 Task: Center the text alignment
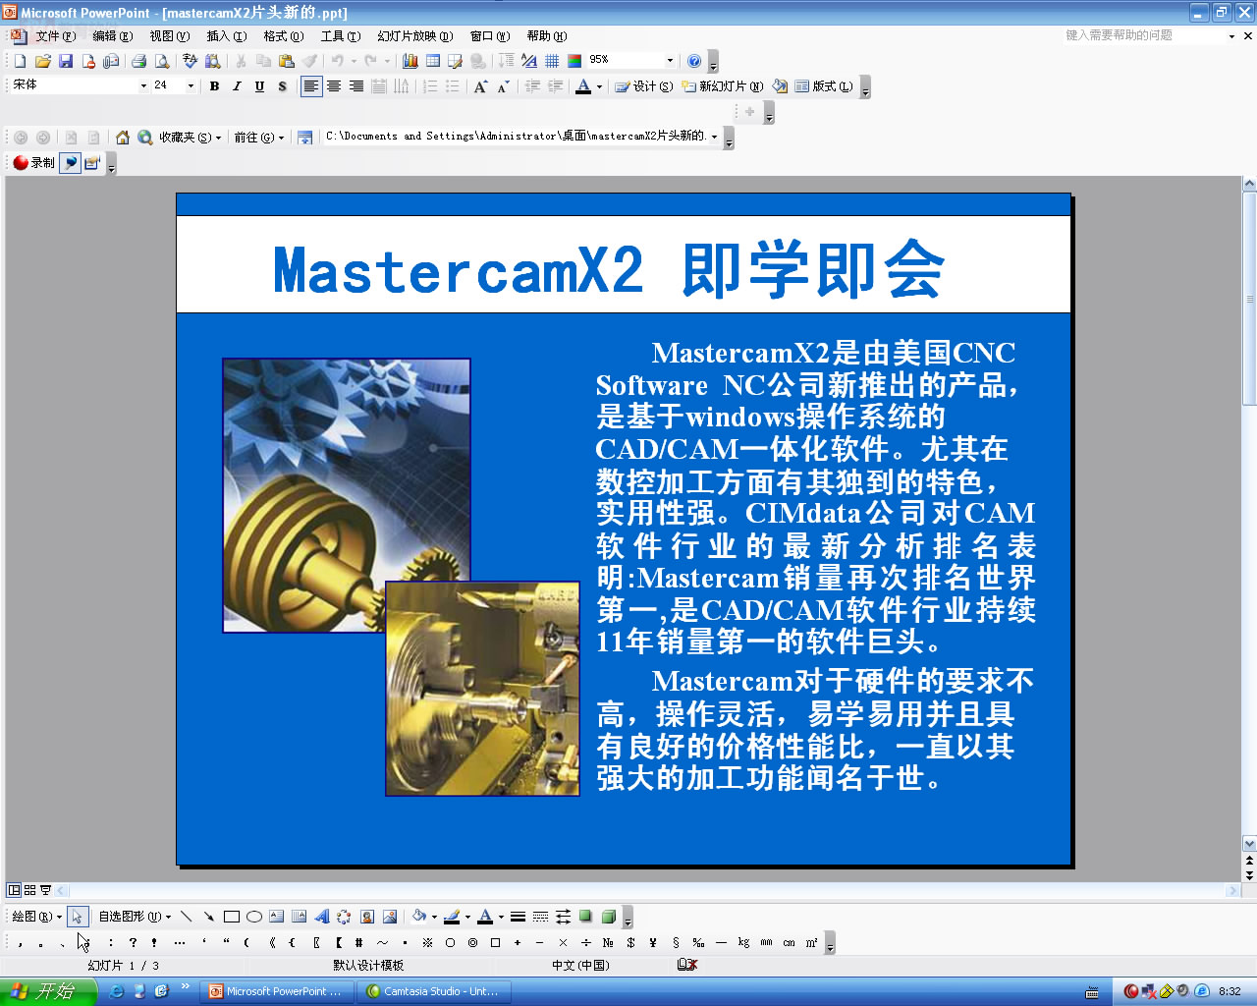334,86
